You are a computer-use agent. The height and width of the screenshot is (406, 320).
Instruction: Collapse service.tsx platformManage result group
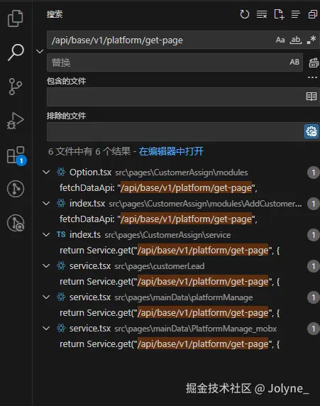(46, 297)
